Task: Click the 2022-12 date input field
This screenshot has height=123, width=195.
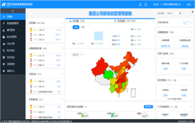Action: pos(174,13)
